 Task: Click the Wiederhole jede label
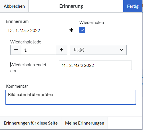(x=26, y=42)
